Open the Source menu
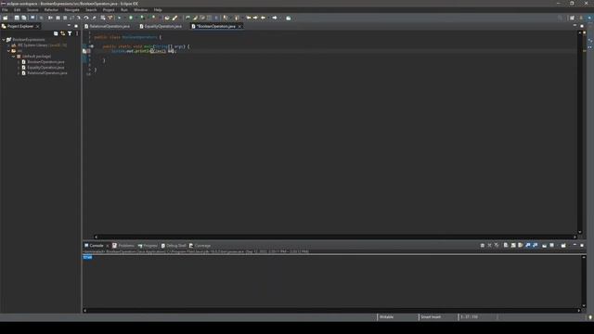Image resolution: width=594 pixels, height=334 pixels. tap(32, 10)
